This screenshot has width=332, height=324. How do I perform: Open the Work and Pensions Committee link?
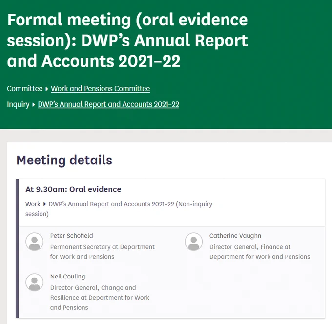point(101,88)
